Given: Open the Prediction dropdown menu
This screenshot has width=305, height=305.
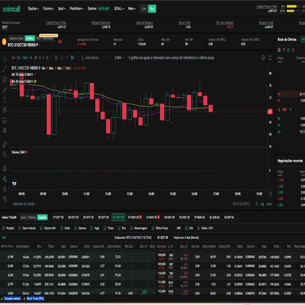Looking at the screenshot, I should pyautogui.click(x=76, y=9).
